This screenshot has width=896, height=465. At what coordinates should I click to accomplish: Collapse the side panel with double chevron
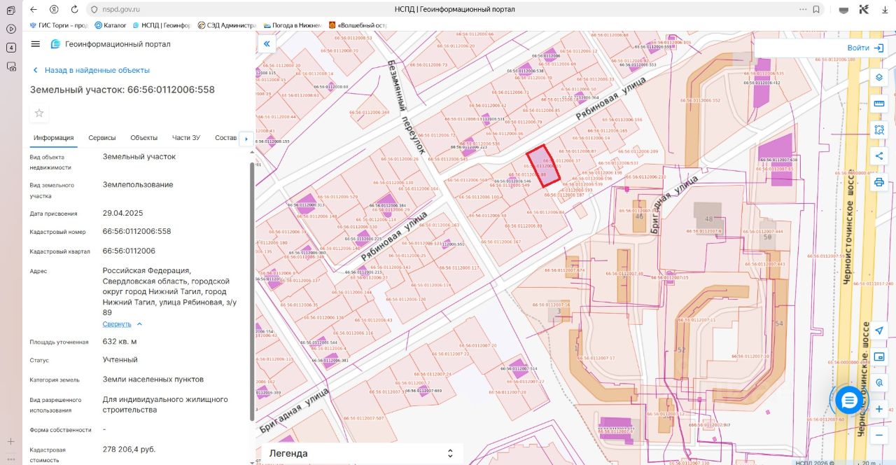point(267,44)
